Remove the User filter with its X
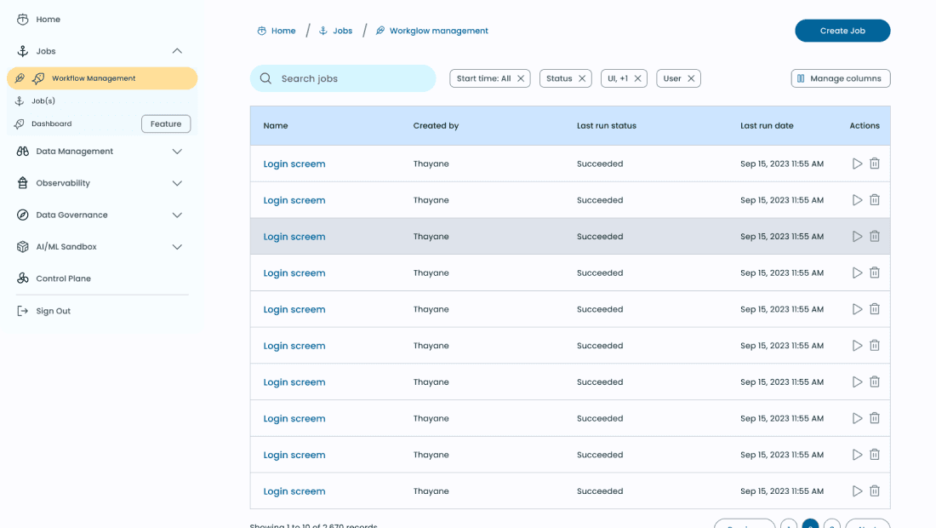Image resolution: width=936 pixels, height=528 pixels. pos(691,78)
